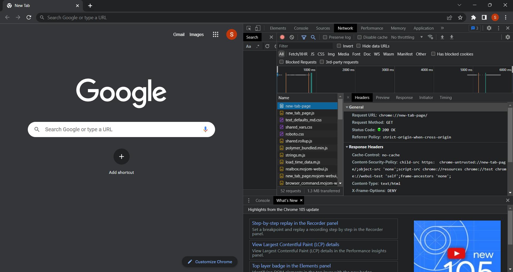Select the inspect element cursor tool
The width and height of the screenshot is (513, 272).
(248, 28)
